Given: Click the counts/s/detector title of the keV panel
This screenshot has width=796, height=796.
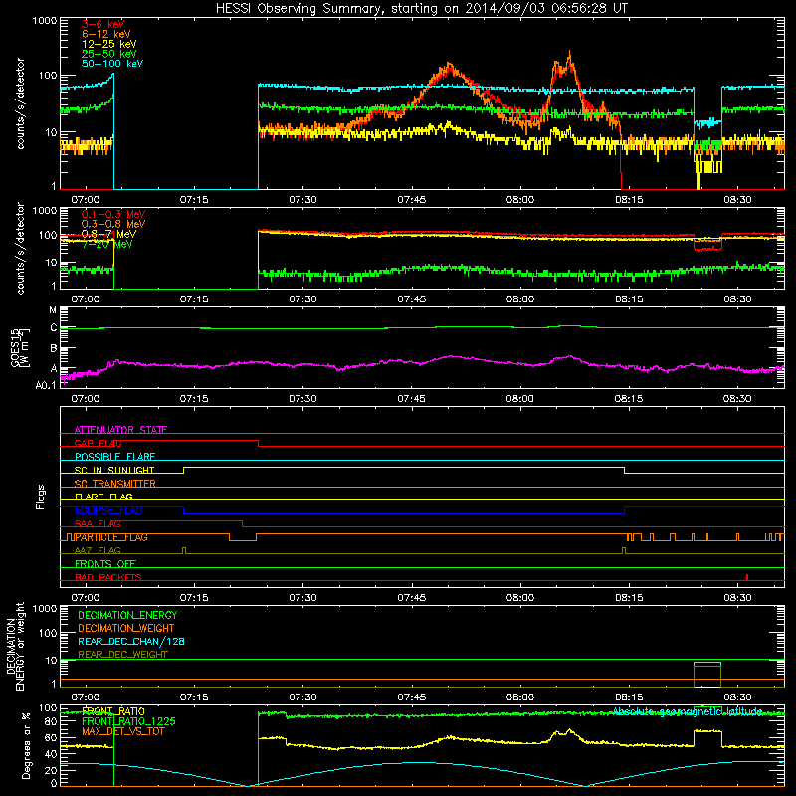Looking at the screenshot, I should 20,103.
